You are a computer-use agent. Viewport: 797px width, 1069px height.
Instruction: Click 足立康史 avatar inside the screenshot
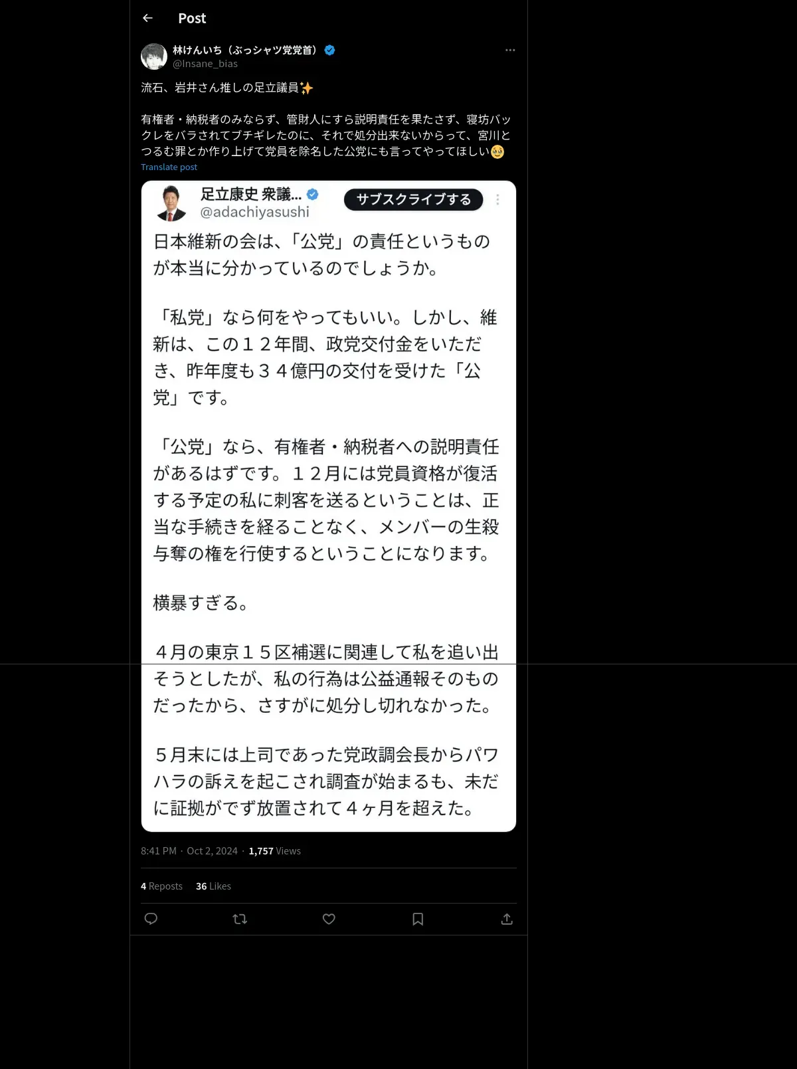pos(171,203)
